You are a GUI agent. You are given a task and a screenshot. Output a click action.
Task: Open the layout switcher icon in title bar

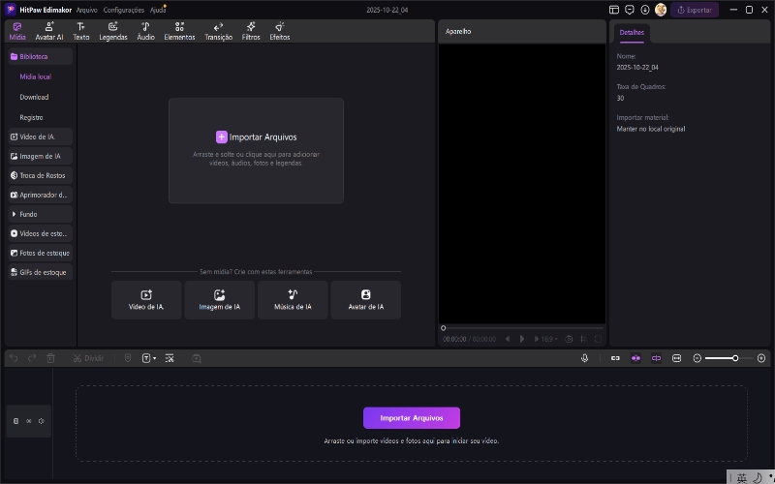pos(614,10)
